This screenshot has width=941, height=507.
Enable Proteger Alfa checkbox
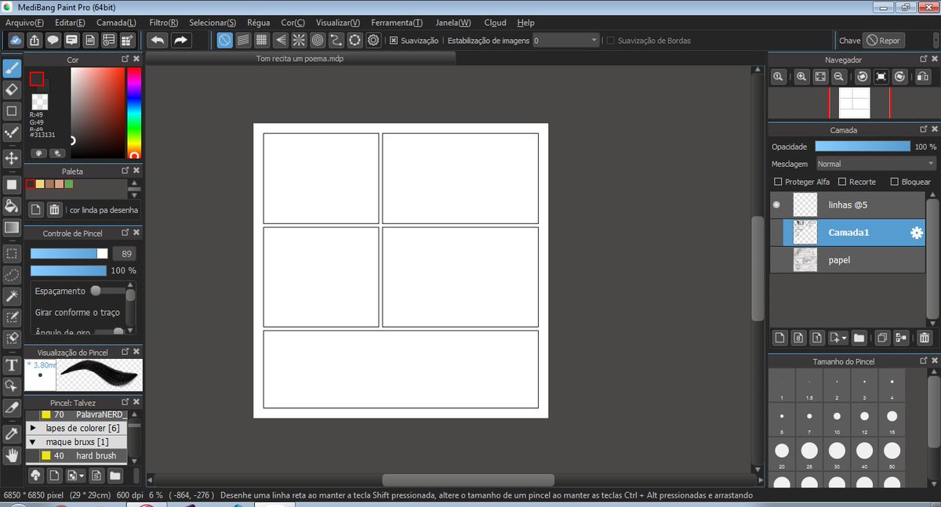coord(778,182)
